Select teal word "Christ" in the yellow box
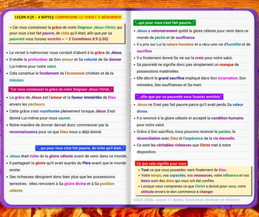 (200, 186)
